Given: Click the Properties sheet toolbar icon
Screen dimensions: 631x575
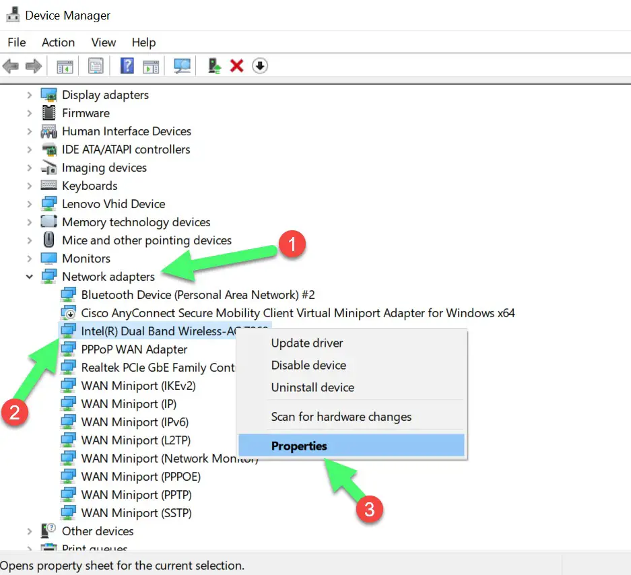Looking at the screenshot, I should tap(96, 66).
